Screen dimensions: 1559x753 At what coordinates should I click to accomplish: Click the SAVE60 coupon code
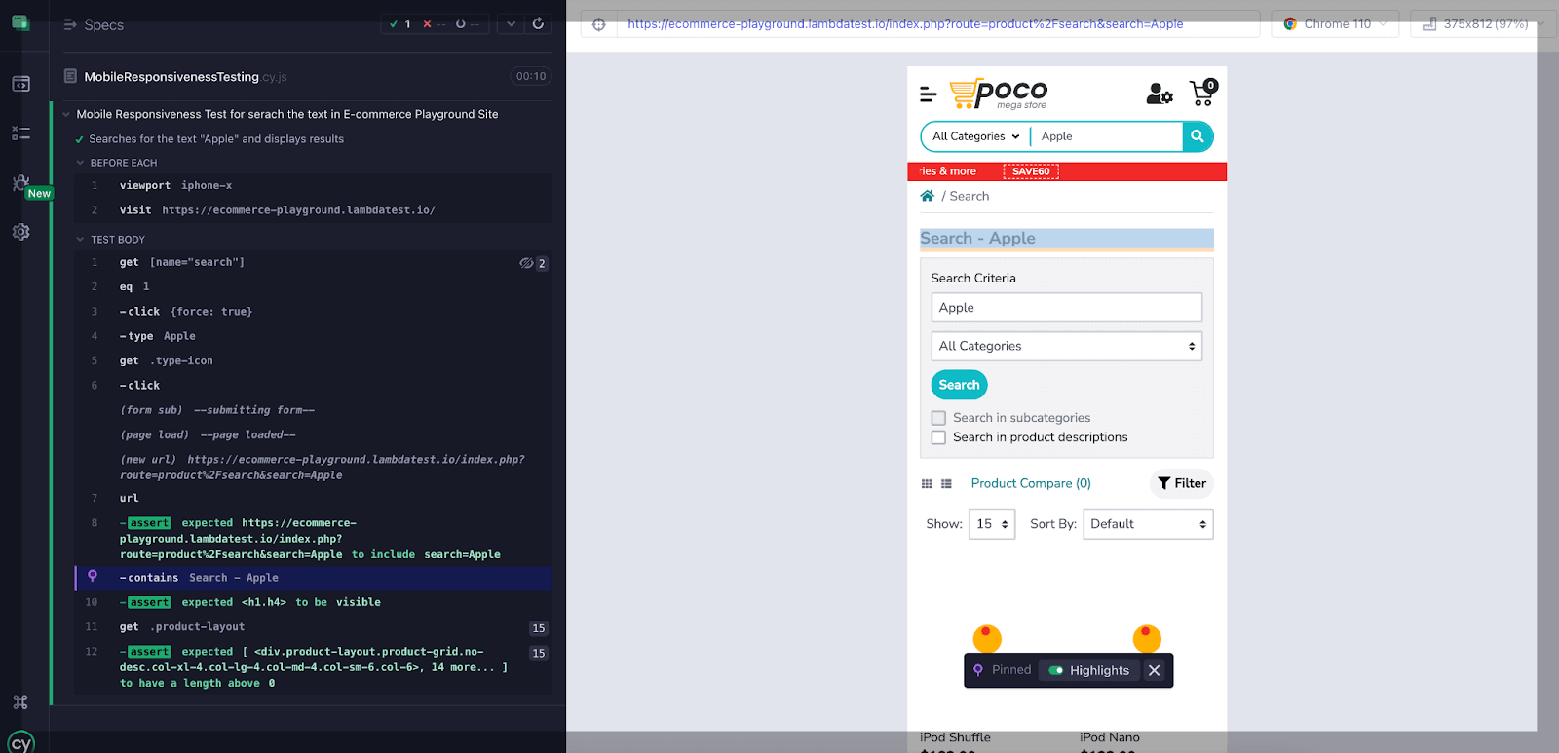click(x=1031, y=171)
